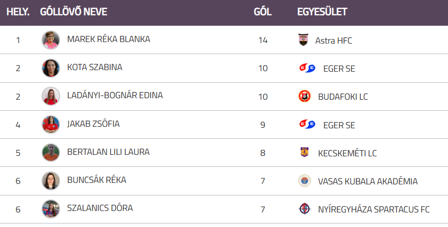Open Marek Réka Blanka's player photo

point(51,40)
